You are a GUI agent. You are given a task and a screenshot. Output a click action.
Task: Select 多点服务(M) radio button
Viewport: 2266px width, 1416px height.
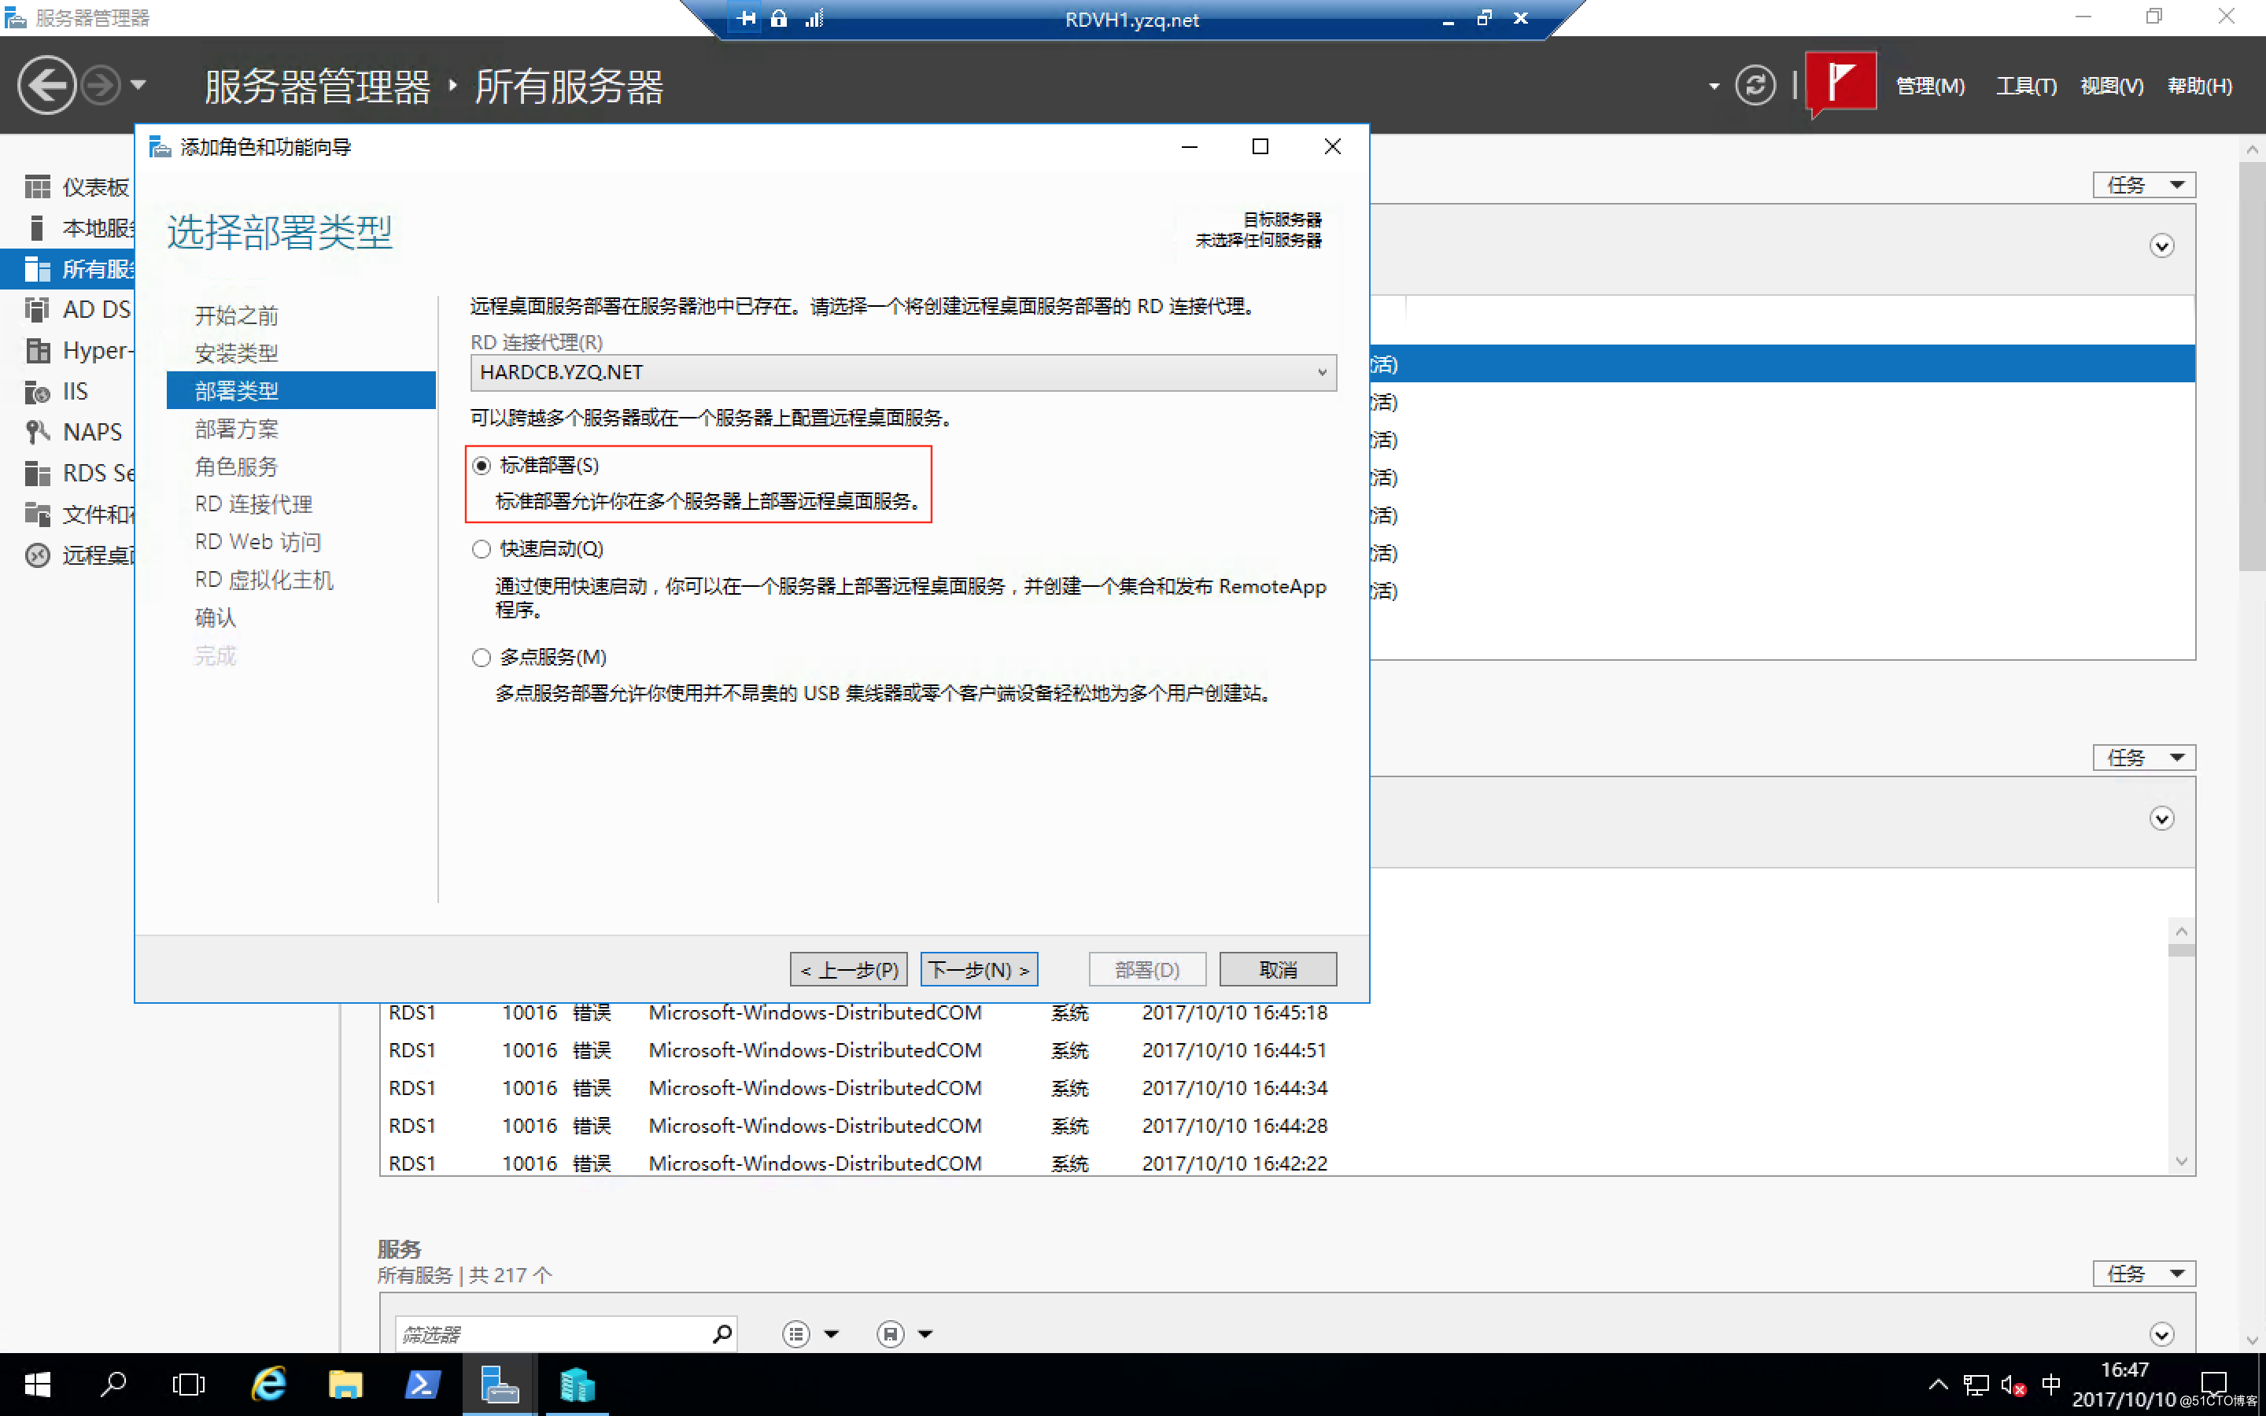(x=482, y=658)
